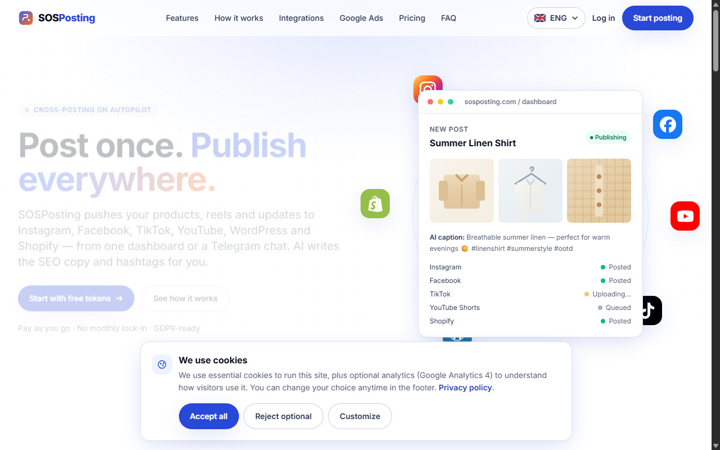Image resolution: width=720 pixels, height=450 pixels.
Task: Click the SOSPosting logo icon
Action: click(26, 18)
